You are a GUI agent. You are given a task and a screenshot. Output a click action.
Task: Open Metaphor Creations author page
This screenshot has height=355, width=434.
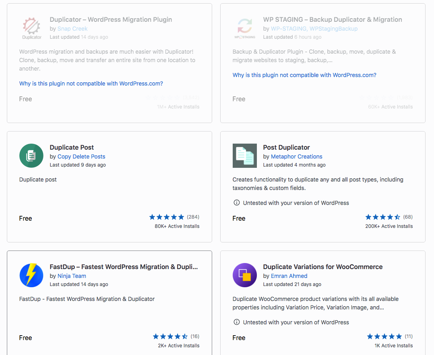pyautogui.click(x=296, y=157)
